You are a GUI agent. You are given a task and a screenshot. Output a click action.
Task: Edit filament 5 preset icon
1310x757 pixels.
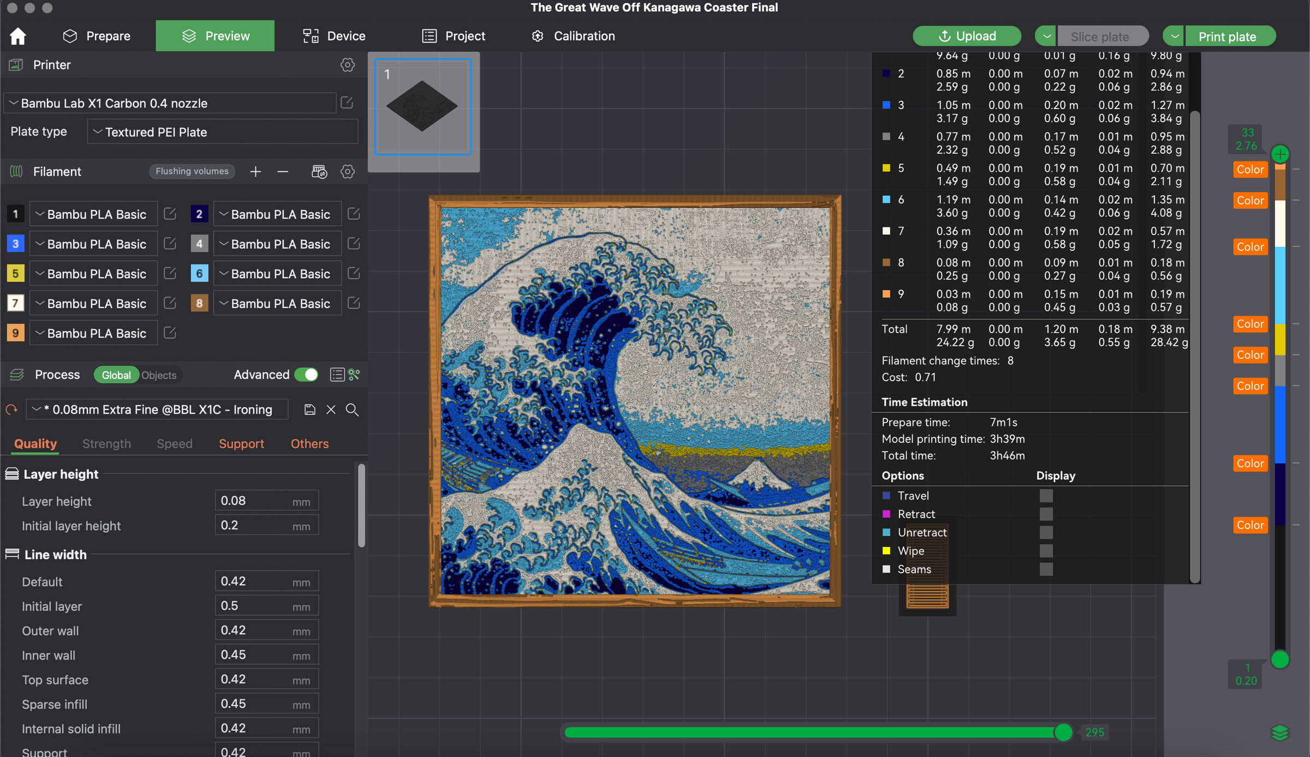[170, 273]
